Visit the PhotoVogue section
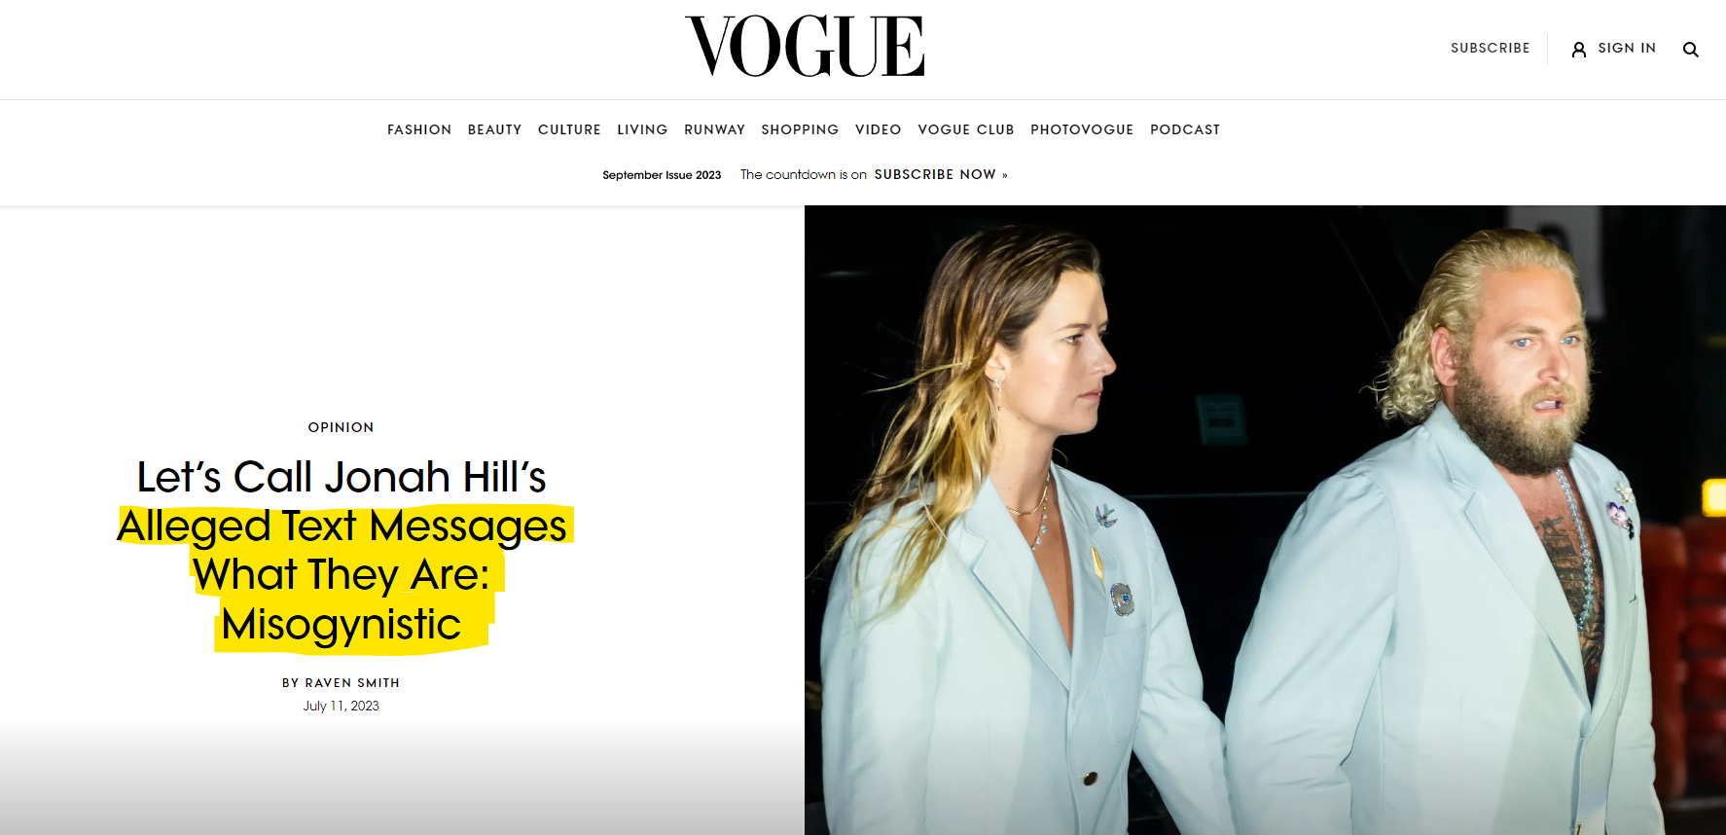1726x835 pixels. click(1082, 129)
